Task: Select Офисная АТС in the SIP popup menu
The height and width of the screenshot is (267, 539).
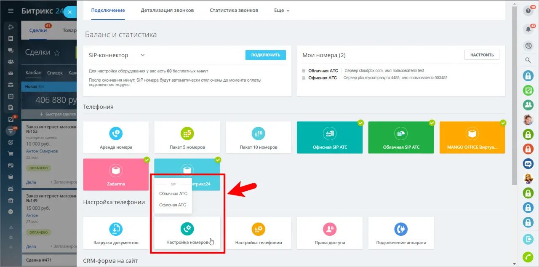Action: [x=173, y=205]
